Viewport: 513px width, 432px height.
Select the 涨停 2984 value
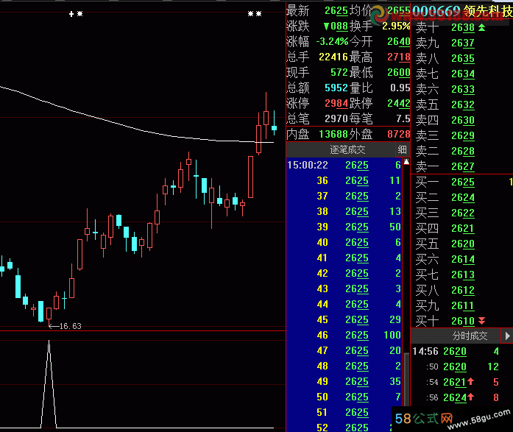[x=336, y=103]
